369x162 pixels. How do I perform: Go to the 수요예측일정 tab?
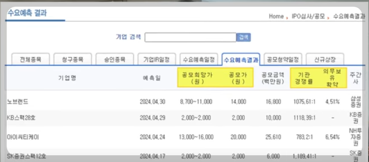pyautogui.click(x=199, y=59)
